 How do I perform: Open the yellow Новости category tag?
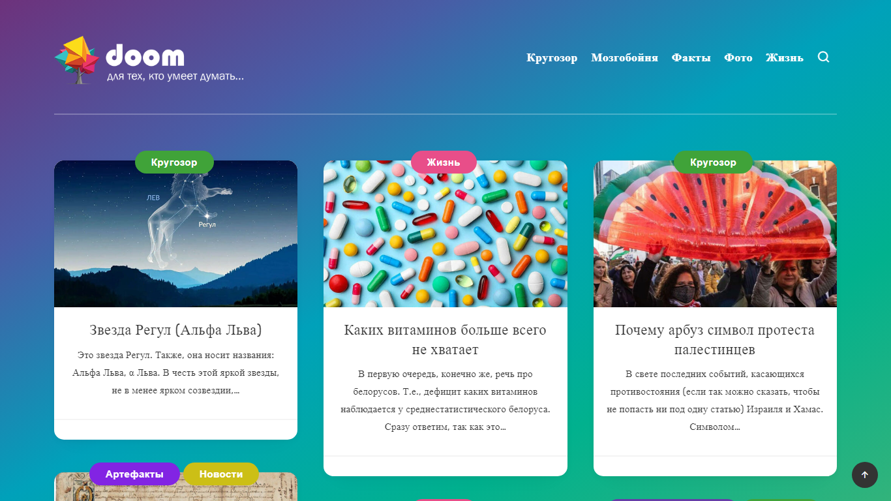click(x=221, y=474)
